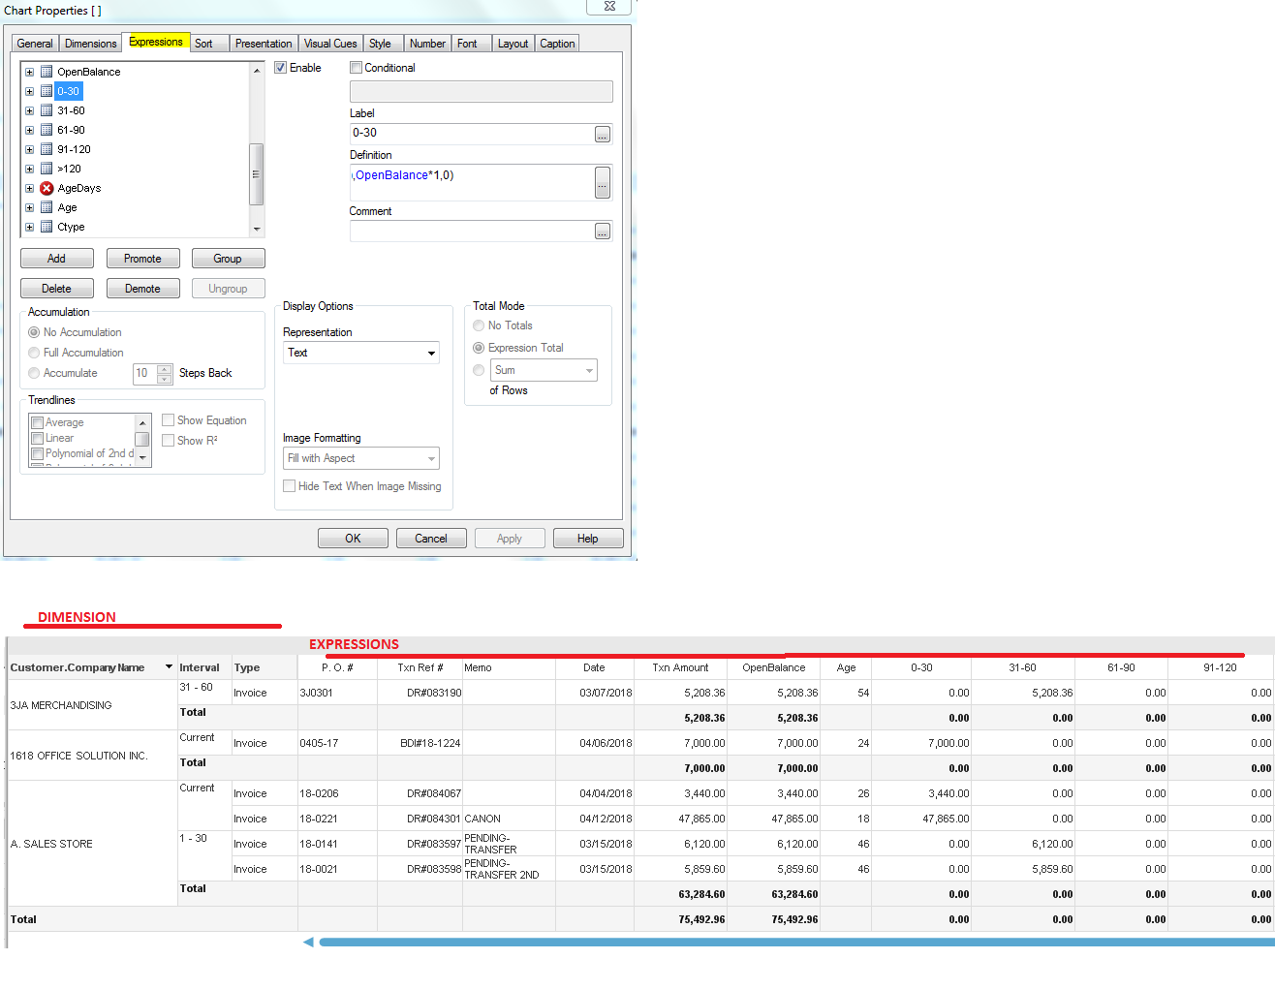Close the Chart Properties dialog

pos(609,6)
